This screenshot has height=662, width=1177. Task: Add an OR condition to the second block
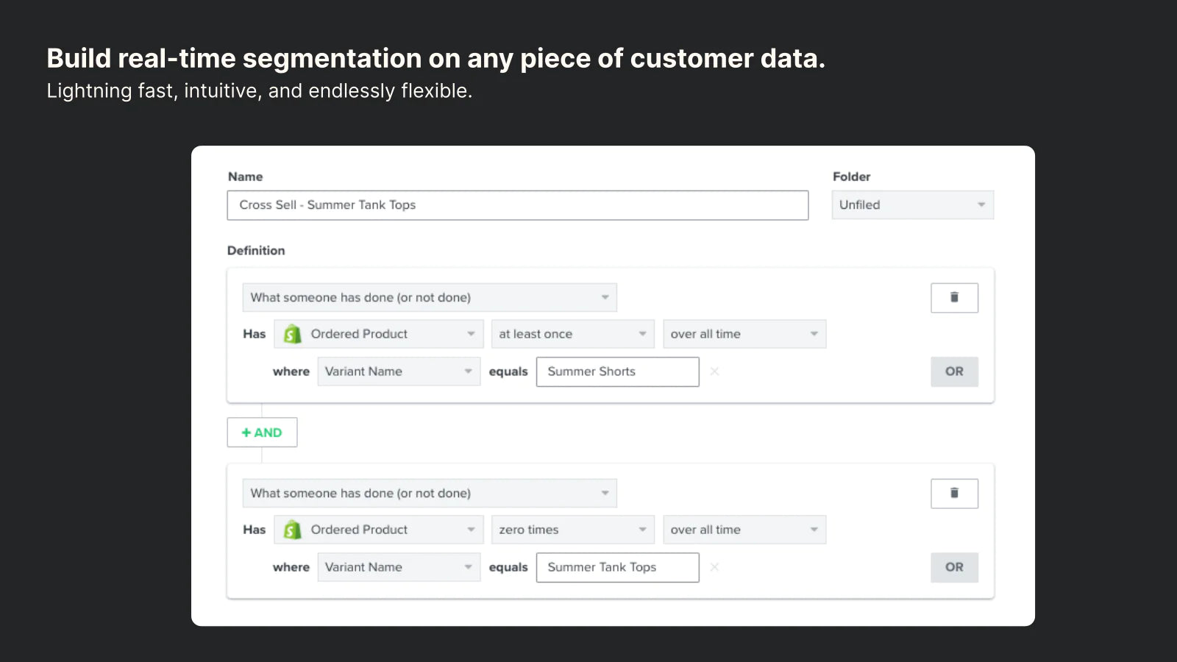(x=954, y=567)
